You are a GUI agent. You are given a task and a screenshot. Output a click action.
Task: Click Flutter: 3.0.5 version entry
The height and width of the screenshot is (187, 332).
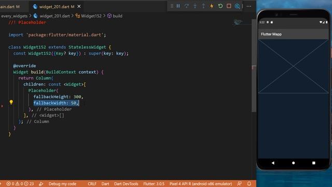click(x=154, y=184)
